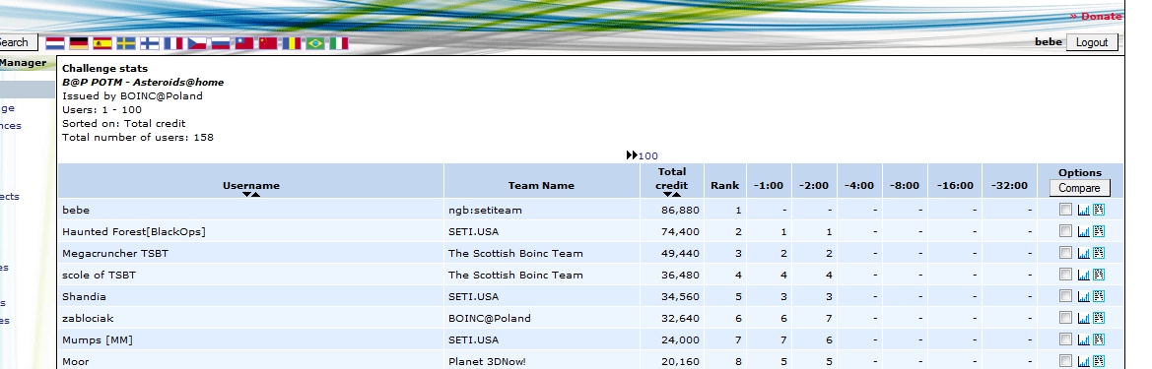Click the Compare button
Image resolution: width=1152 pixels, height=369 pixels.
(1079, 188)
